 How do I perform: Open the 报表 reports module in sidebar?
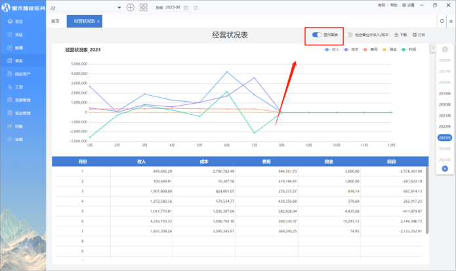(19, 61)
